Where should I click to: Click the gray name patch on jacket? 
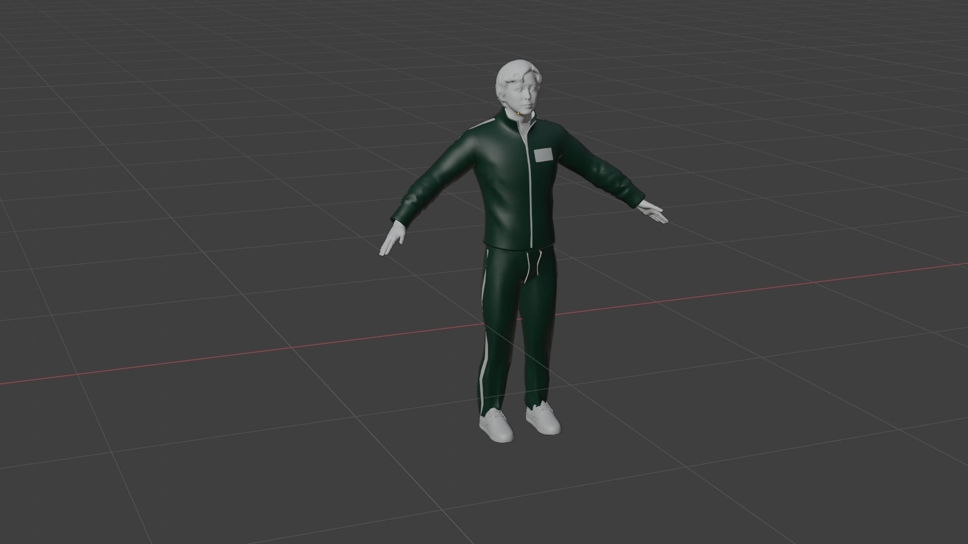coord(544,155)
